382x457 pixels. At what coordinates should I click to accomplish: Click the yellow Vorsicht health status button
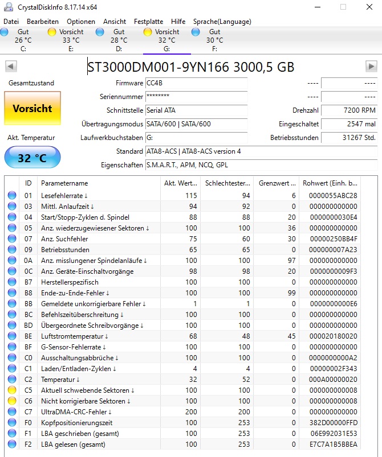(32, 108)
